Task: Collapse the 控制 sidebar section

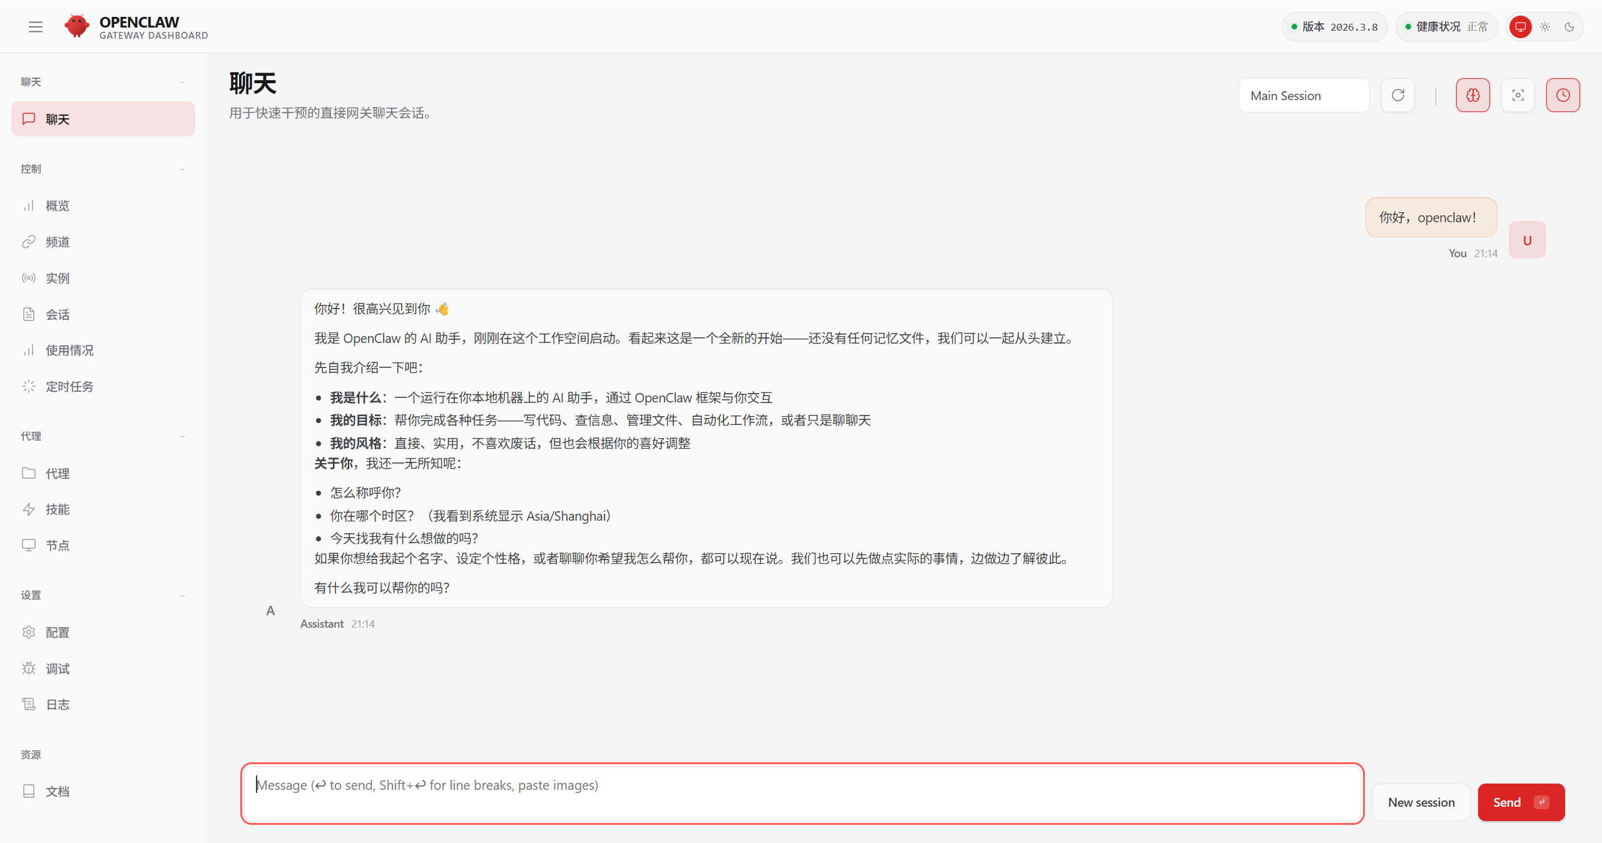Action: coord(182,169)
